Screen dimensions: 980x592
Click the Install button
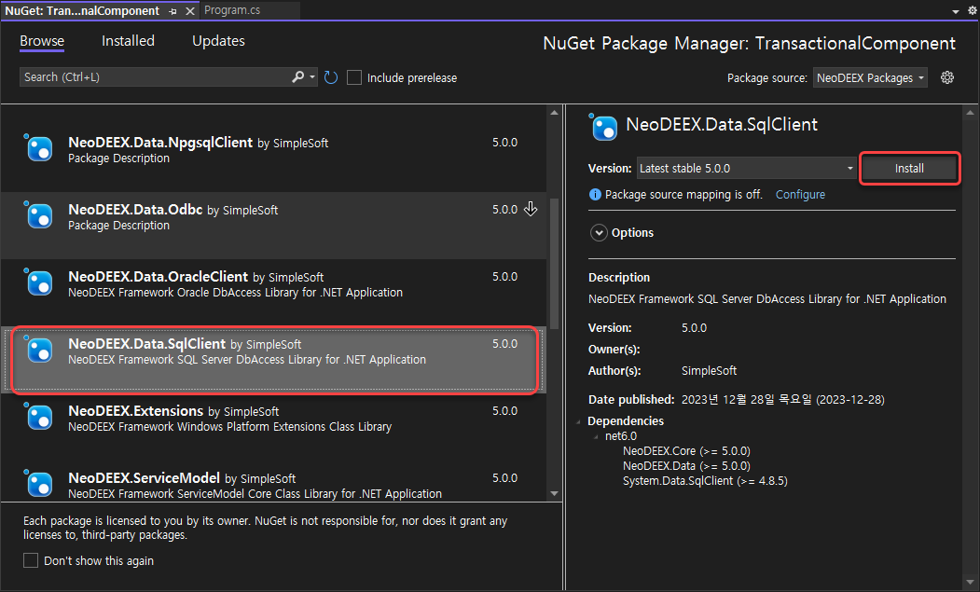[909, 168]
